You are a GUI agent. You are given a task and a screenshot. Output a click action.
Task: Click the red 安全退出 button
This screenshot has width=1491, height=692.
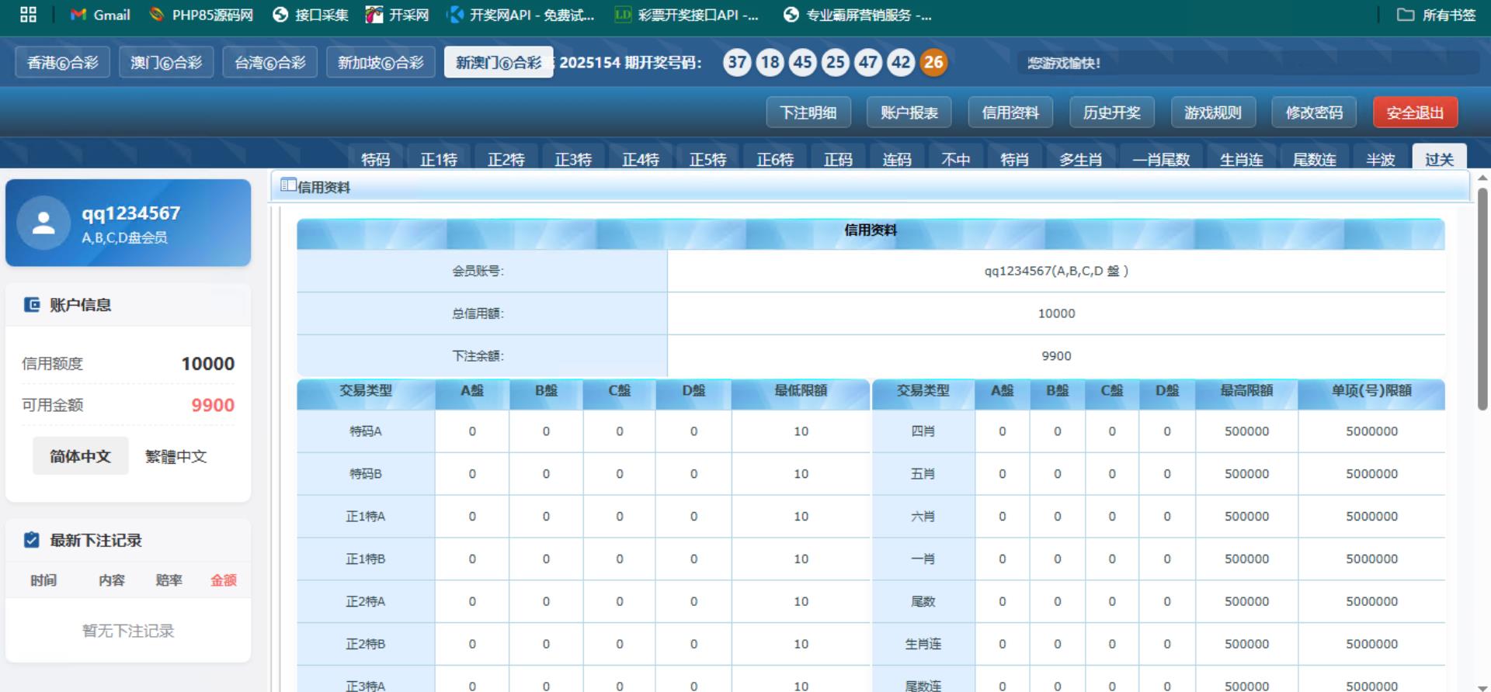1415,112
